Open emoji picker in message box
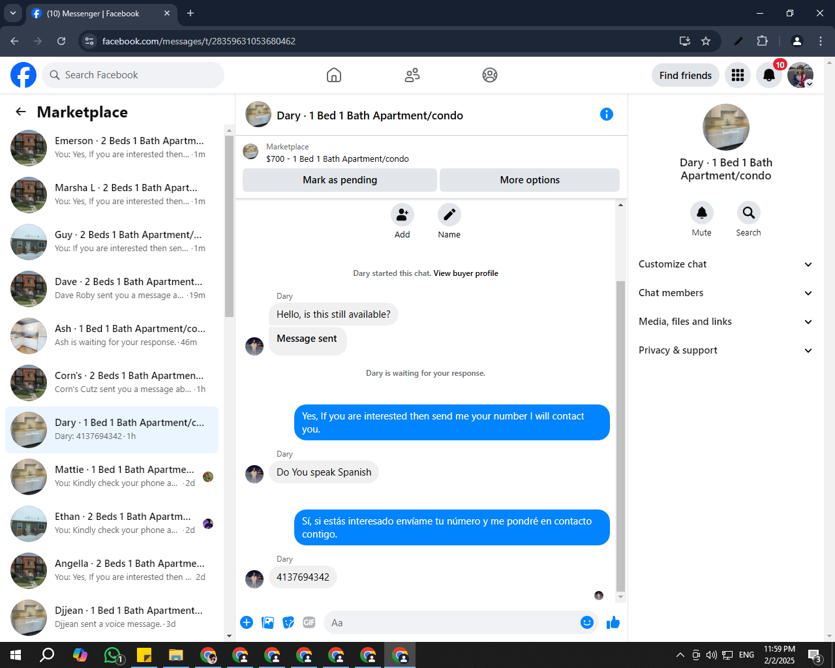The height and width of the screenshot is (668, 835). 587,622
